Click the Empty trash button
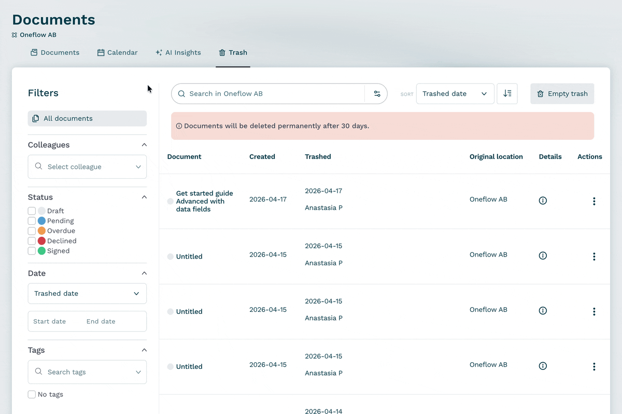 562,94
